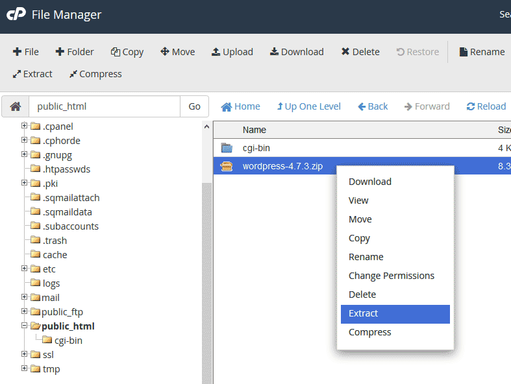Screen dimensions: 511x384
Task: Click Download in the toolbar
Action: tap(297, 52)
